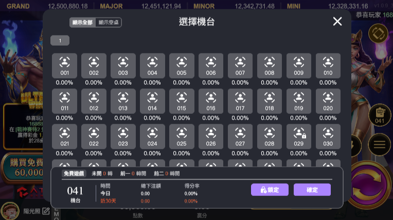Screen dimensions: 393x220
Task: Select the 免費遊戲 tab
Action: coord(74,173)
